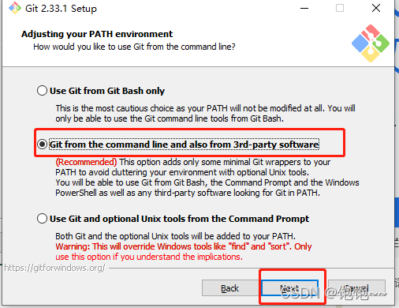Minimize the Git Setup window
Image resolution: width=399 pixels, height=308 pixels.
pyautogui.click(x=304, y=8)
